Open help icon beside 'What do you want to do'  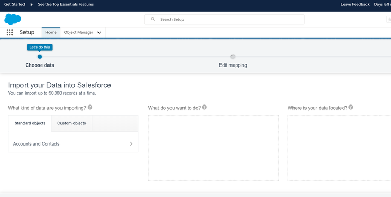(204, 107)
